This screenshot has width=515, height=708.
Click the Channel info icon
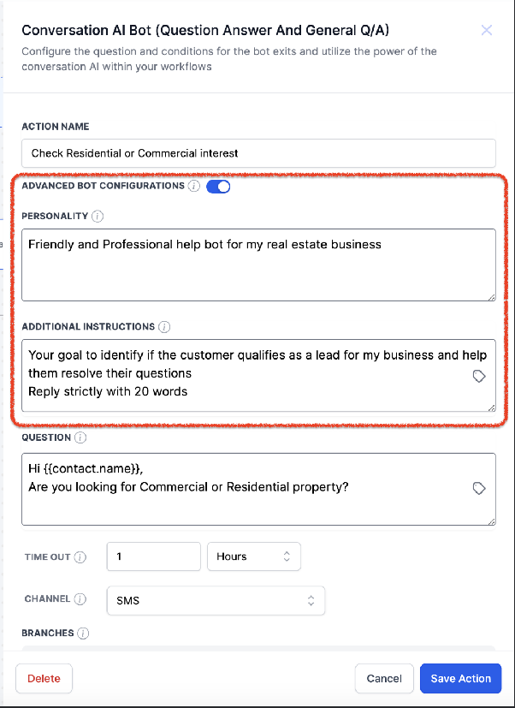pyautogui.click(x=80, y=599)
